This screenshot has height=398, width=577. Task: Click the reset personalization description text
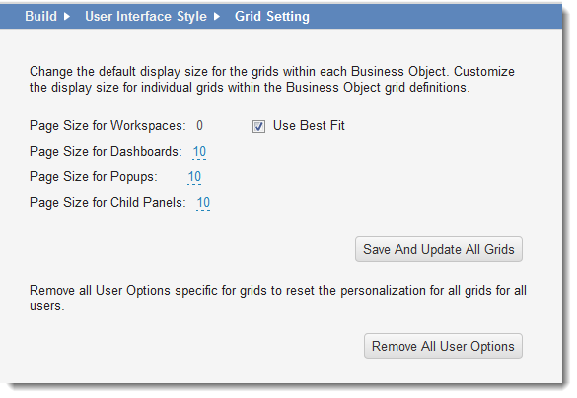click(x=278, y=298)
